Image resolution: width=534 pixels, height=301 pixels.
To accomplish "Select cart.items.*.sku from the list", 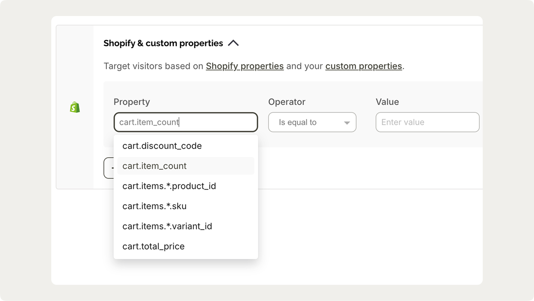I will (x=155, y=206).
